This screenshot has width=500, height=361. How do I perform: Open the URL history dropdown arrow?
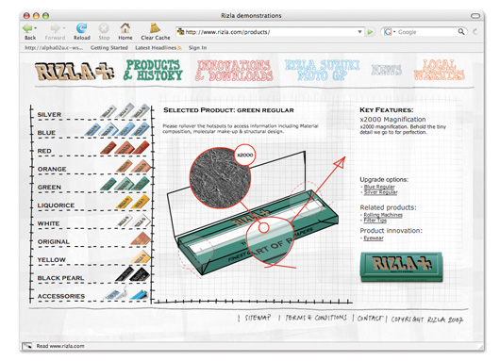[359, 32]
